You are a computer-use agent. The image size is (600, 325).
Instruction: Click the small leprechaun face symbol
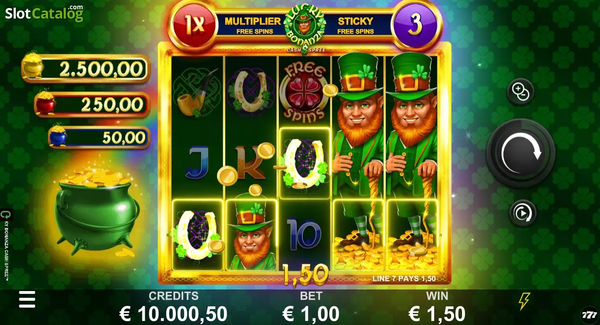(x=251, y=235)
